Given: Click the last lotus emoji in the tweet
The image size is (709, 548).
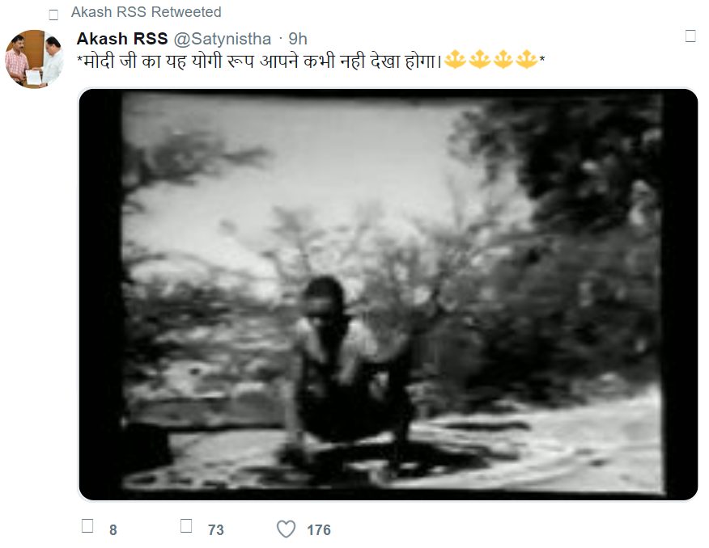Looking at the screenshot, I should pyautogui.click(x=526, y=60).
